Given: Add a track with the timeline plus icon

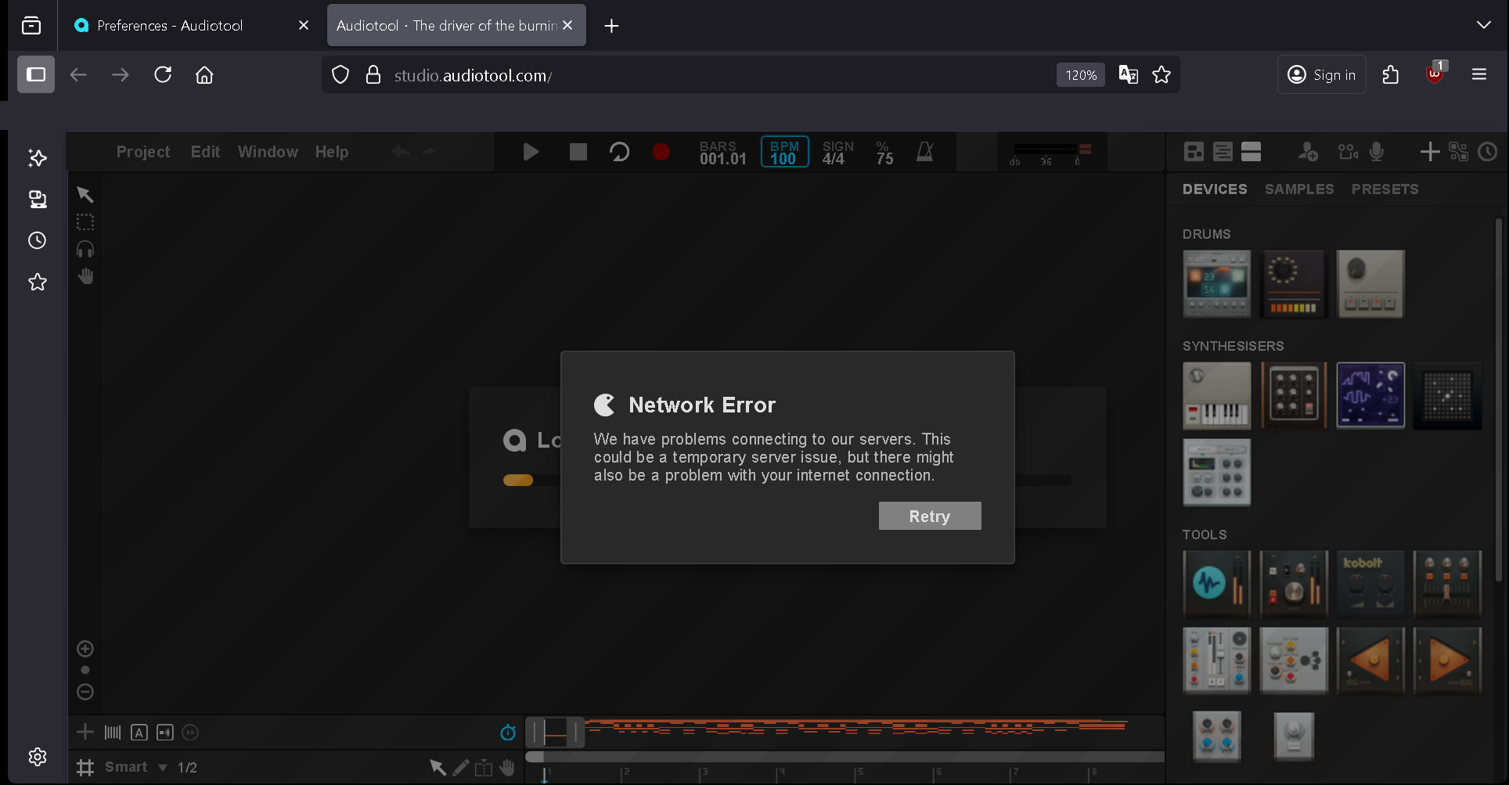Looking at the screenshot, I should (85, 732).
